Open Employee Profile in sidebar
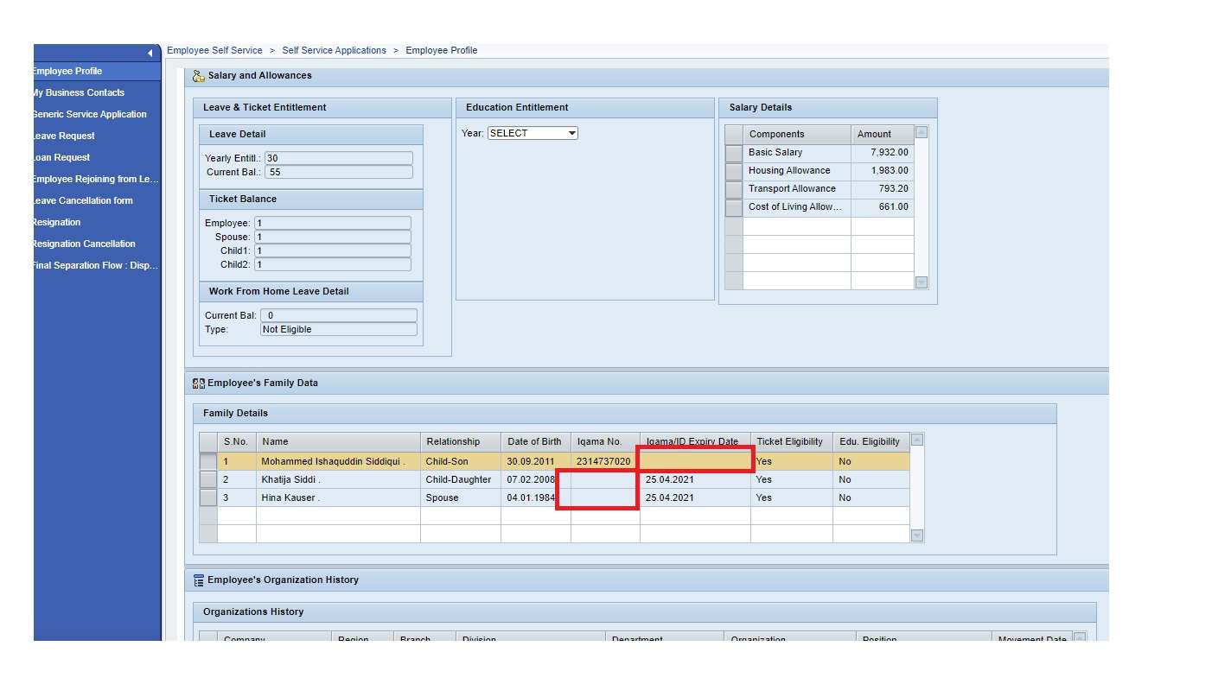Image resolution: width=1231 pixels, height=697 pixels. [x=67, y=71]
